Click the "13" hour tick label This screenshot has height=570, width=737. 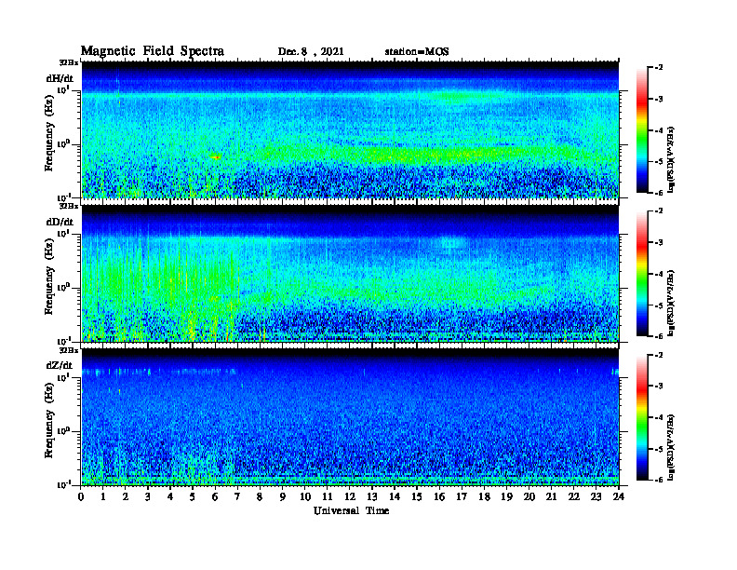372,496
